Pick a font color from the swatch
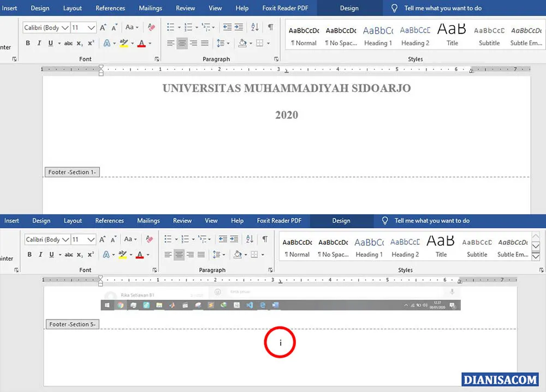Viewport: 546px width, 392px height. [x=141, y=43]
